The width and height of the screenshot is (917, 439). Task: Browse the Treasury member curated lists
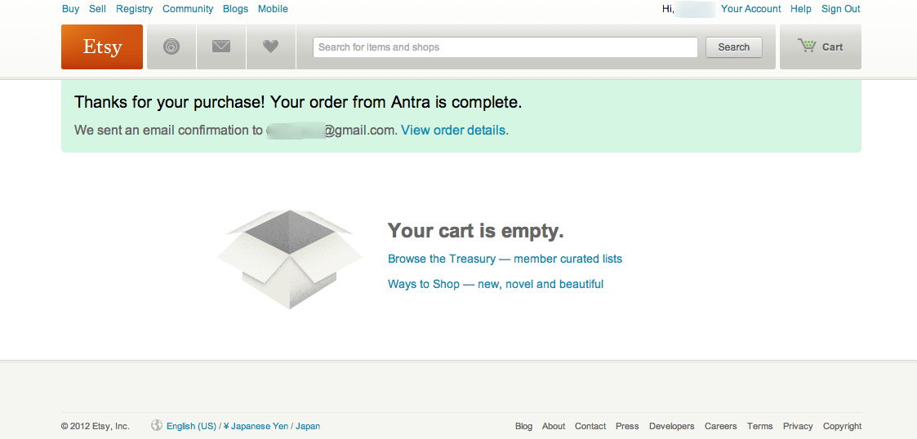pos(505,259)
